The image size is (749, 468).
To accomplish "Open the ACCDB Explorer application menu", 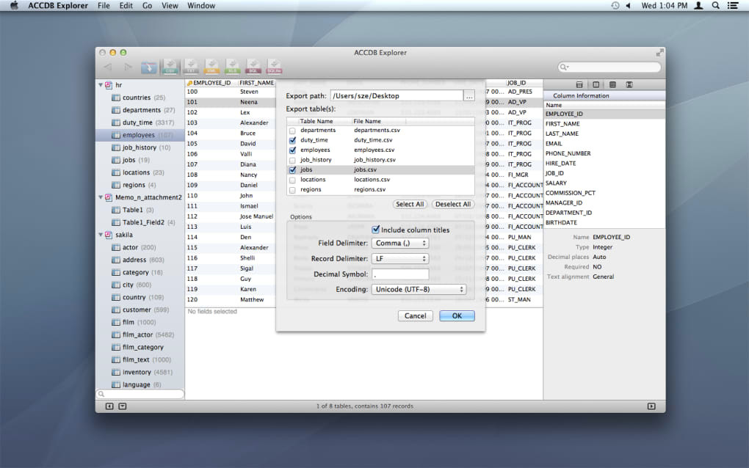I will [58, 6].
